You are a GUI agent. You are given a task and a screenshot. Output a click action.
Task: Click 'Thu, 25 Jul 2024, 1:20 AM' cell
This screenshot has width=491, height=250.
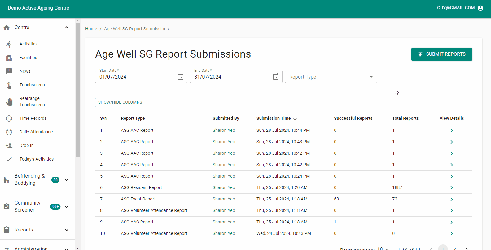pyautogui.click(x=282, y=187)
